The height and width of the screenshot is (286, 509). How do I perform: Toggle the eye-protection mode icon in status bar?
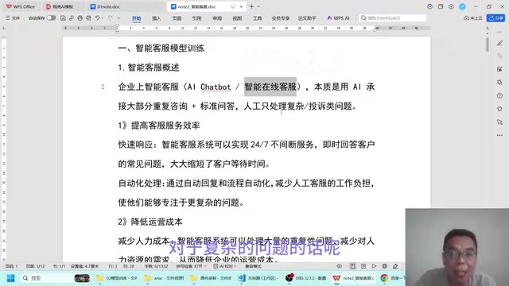pyautogui.click(x=340, y=266)
